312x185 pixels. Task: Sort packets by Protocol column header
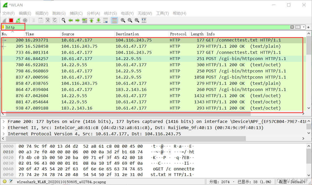[178, 34]
